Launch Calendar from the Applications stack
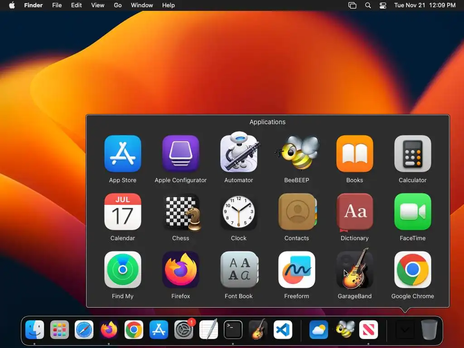 (x=122, y=212)
